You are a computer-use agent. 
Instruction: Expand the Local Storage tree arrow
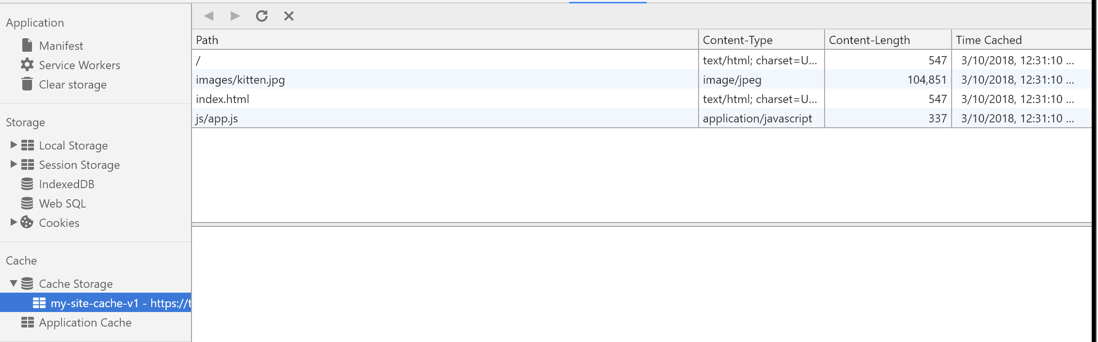tap(14, 145)
